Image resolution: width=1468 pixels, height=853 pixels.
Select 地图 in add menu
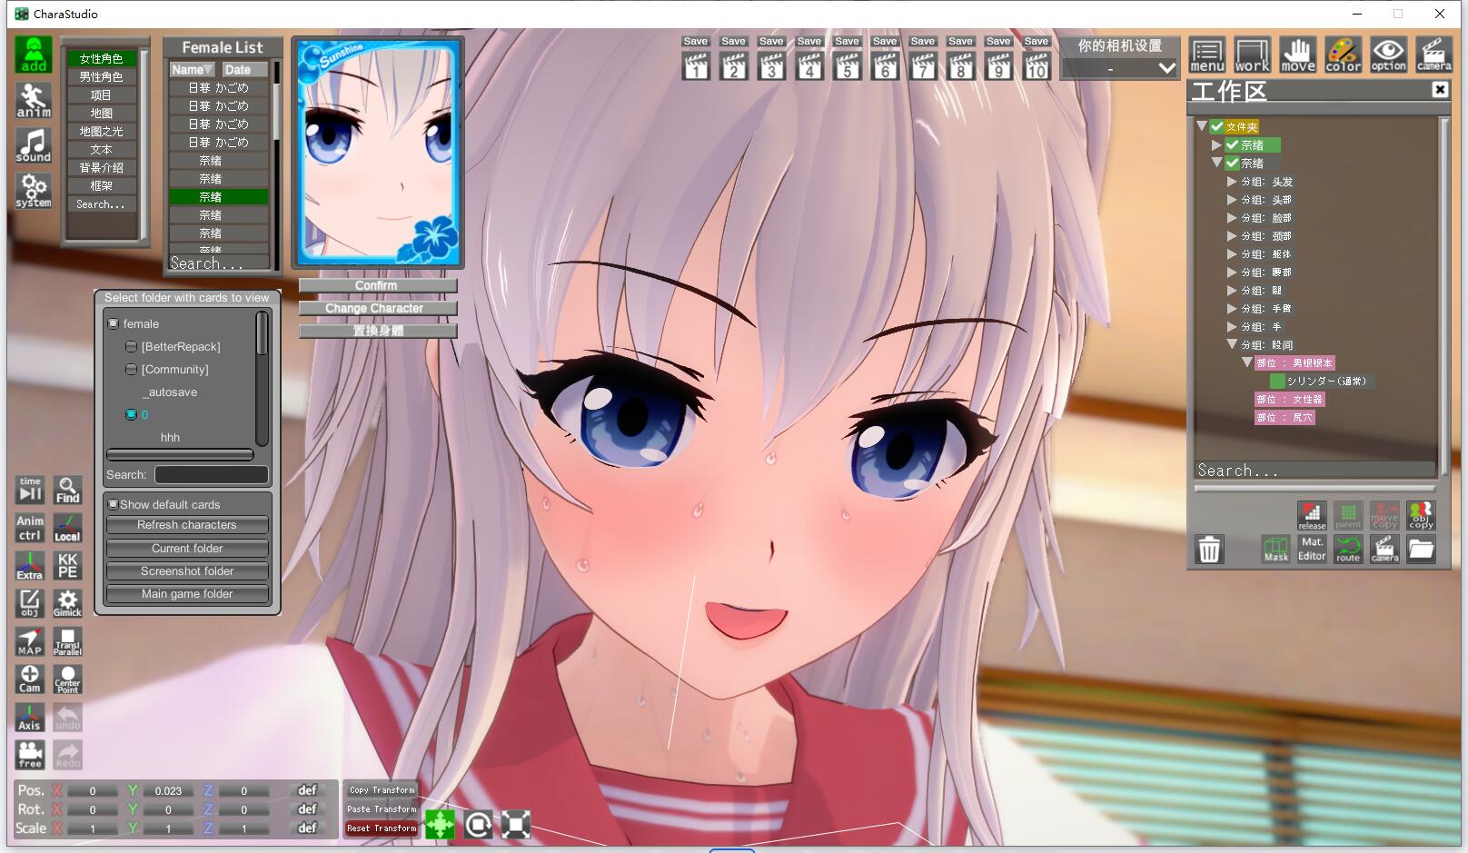[101, 113]
